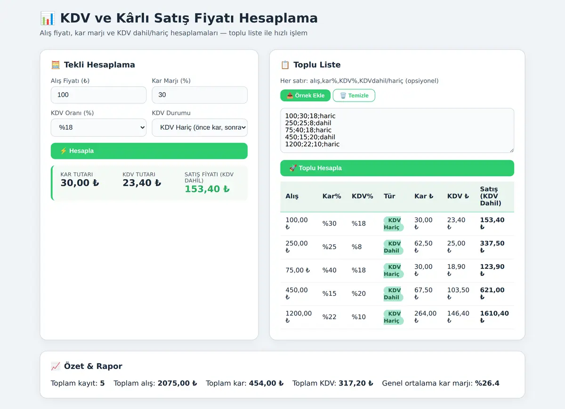Click the Alış column header
Image resolution: width=565 pixels, height=409 pixels.
click(292, 197)
